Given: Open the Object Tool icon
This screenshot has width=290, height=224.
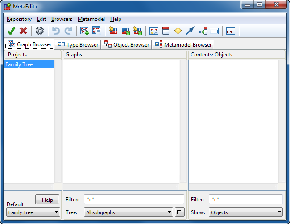Looking at the screenshot, I should 166,31.
